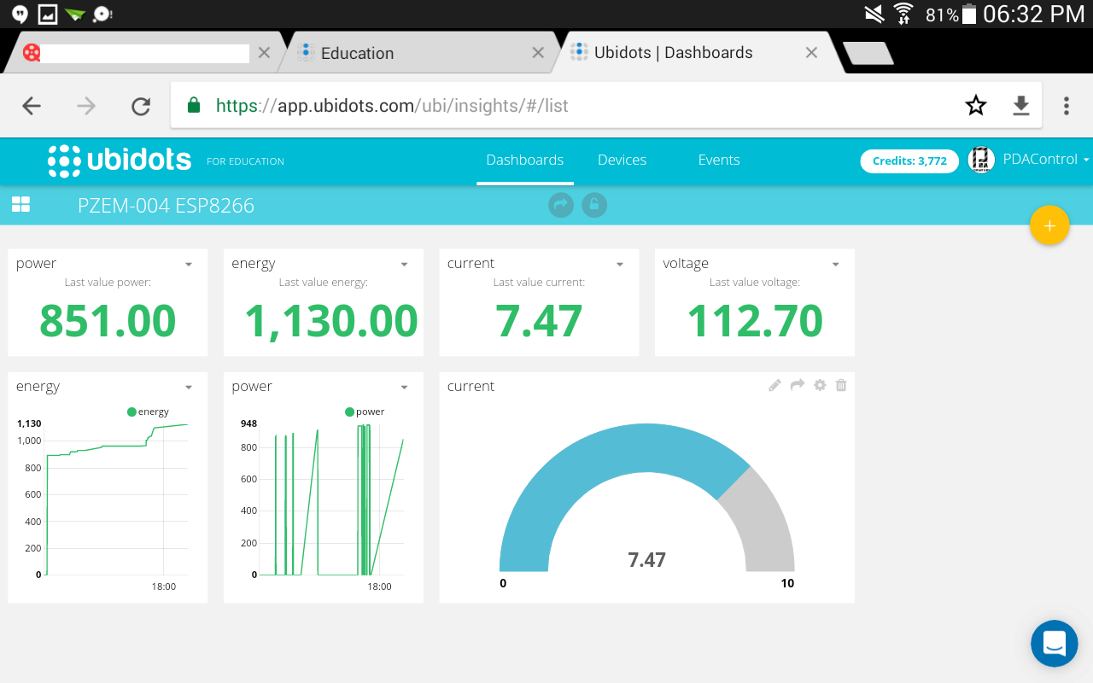The width and height of the screenshot is (1093, 683).
Task: Open the dashboards grid icon
Action: (20, 205)
